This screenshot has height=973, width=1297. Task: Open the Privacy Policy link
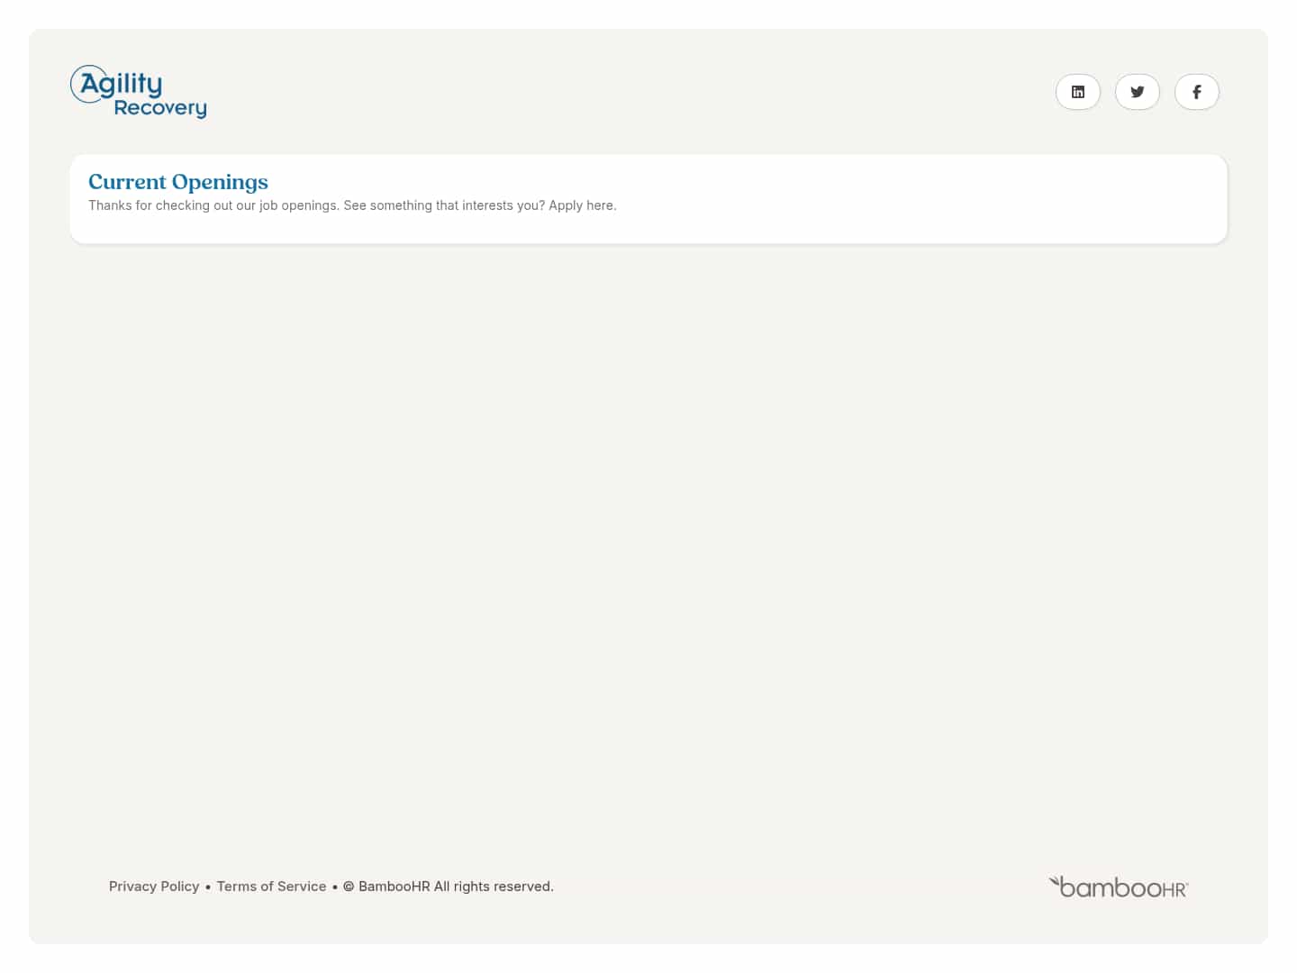154,887
